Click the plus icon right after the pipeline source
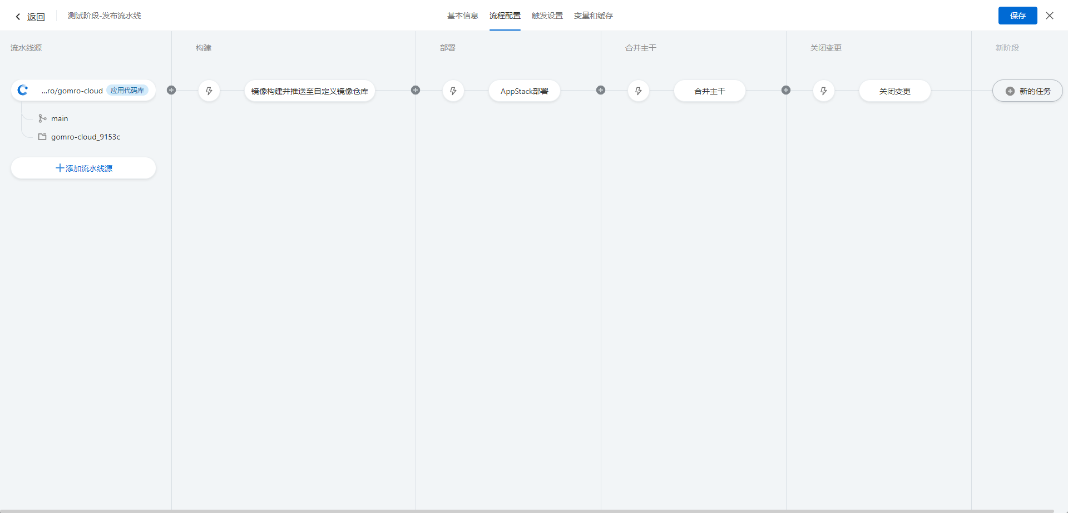This screenshot has width=1068, height=513. tap(171, 90)
